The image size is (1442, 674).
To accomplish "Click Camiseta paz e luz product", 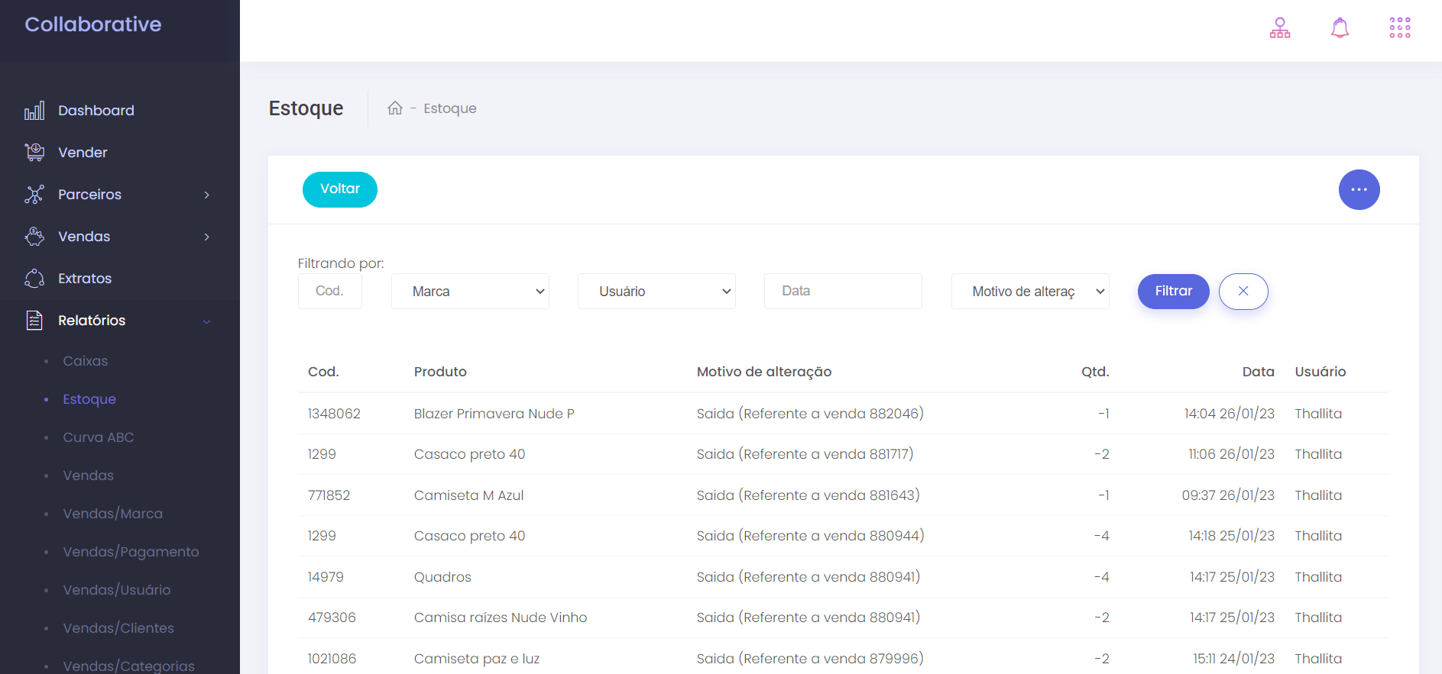I will pos(477,659).
